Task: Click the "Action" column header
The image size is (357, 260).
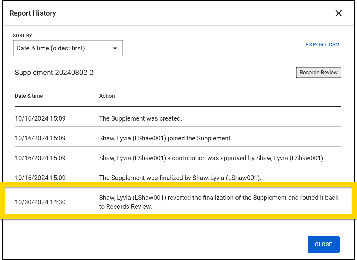Action: tap(107, 96)
